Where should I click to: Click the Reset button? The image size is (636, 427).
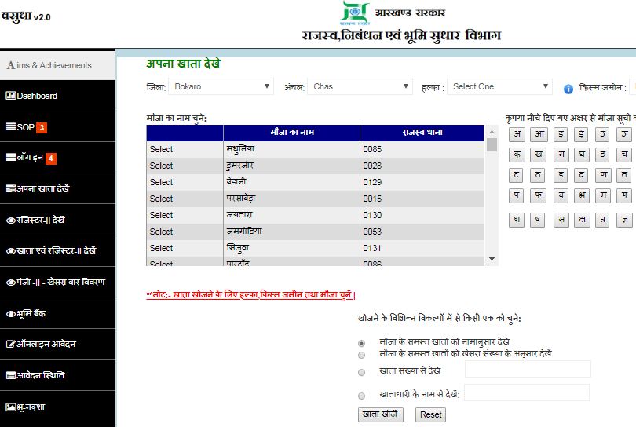coord(430,414)
